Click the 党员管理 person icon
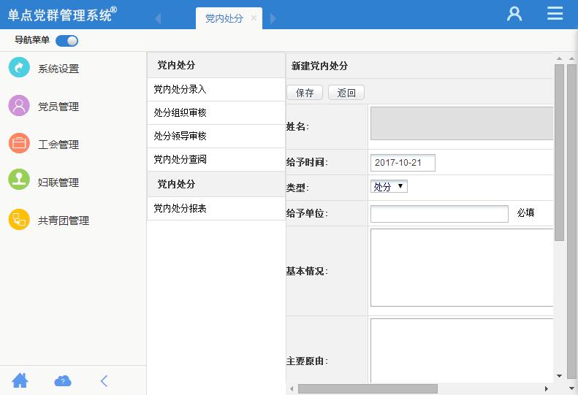This screenshot has width=578, height=395. 19,106
